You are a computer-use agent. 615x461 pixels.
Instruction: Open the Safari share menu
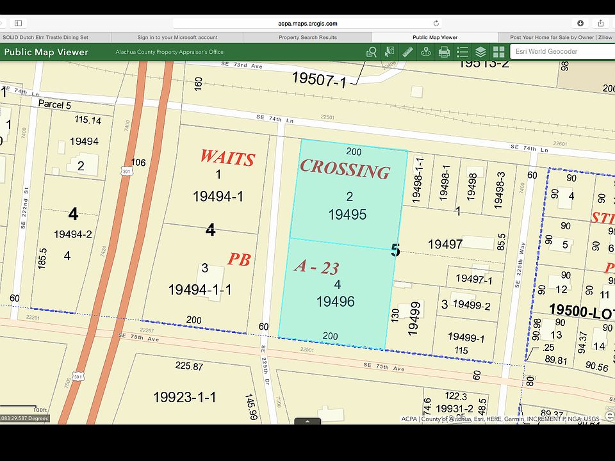click(x=600, y=24)
